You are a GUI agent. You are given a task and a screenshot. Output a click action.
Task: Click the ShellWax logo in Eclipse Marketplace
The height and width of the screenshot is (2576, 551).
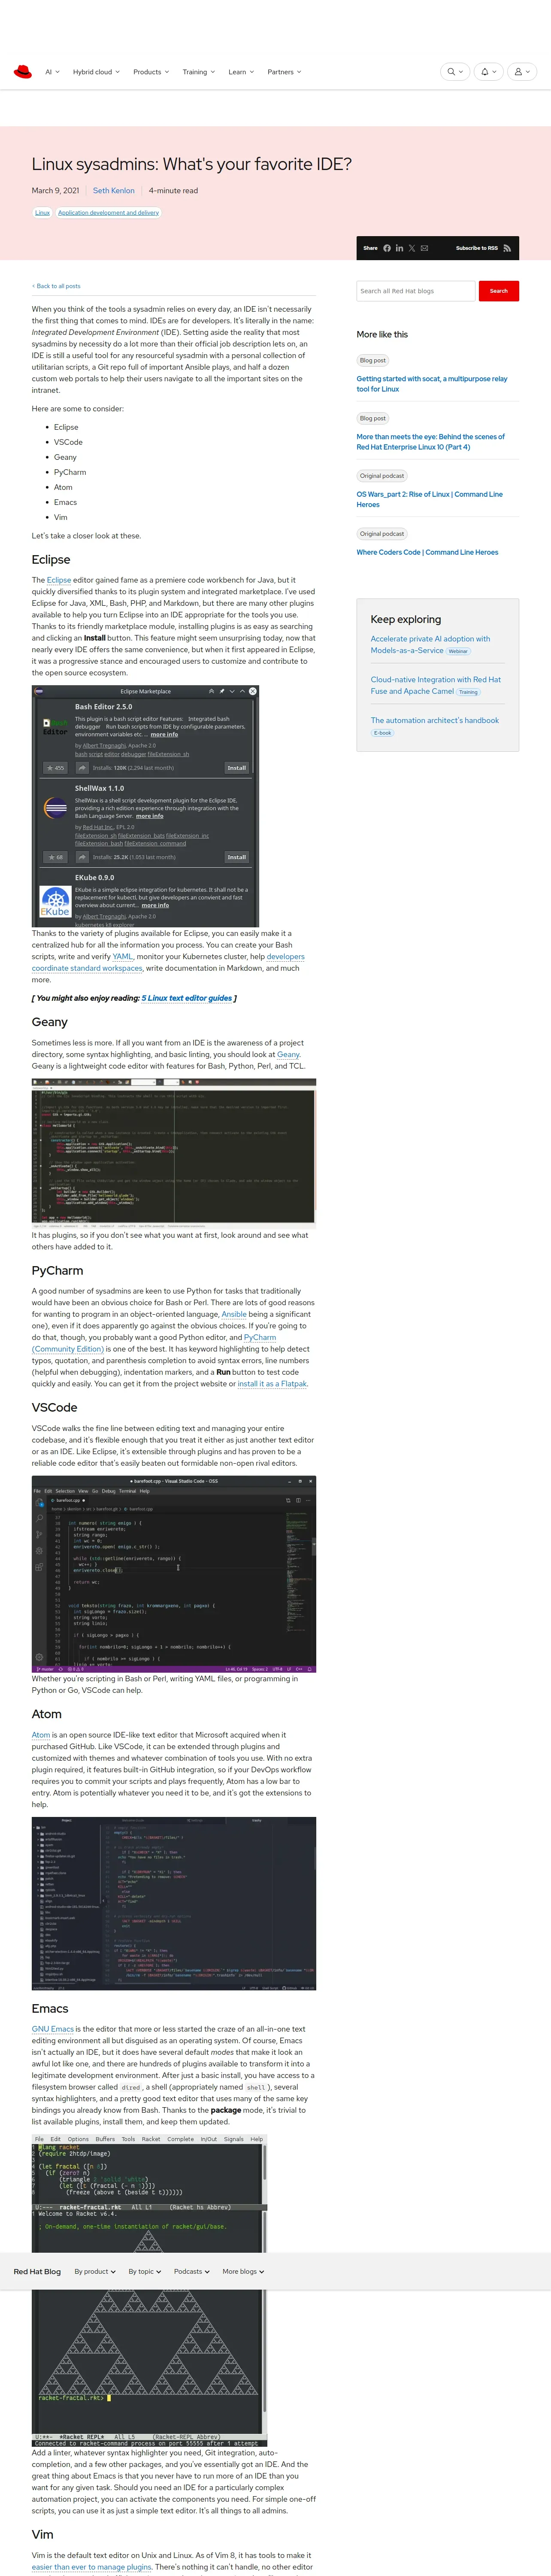(x=55, y=808)
